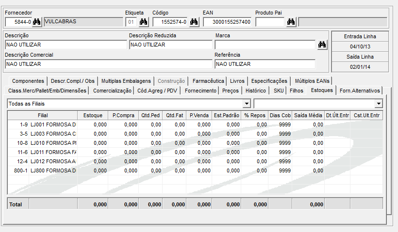Switch to the Componentes tab
398x232 pixels.
click(28, 81)
